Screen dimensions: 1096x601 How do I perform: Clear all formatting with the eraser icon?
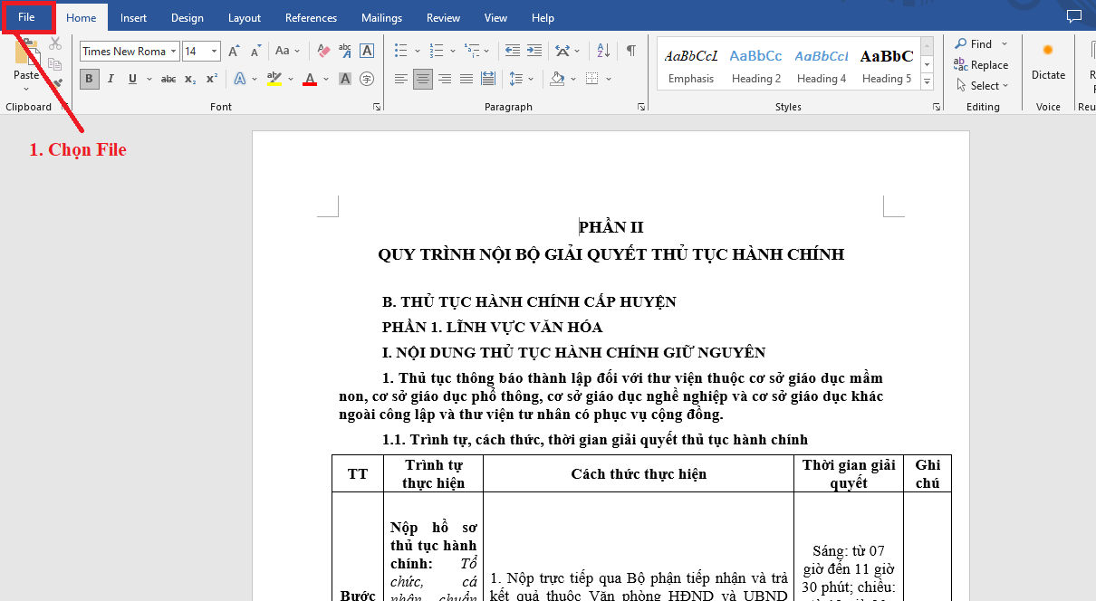tap(323, 51)
